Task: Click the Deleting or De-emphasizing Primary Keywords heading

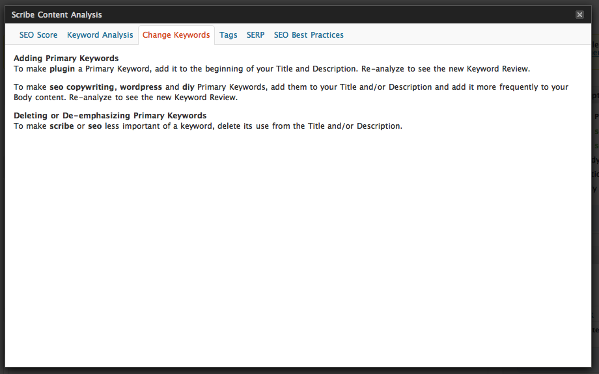Action: click(x=110, y=116)
